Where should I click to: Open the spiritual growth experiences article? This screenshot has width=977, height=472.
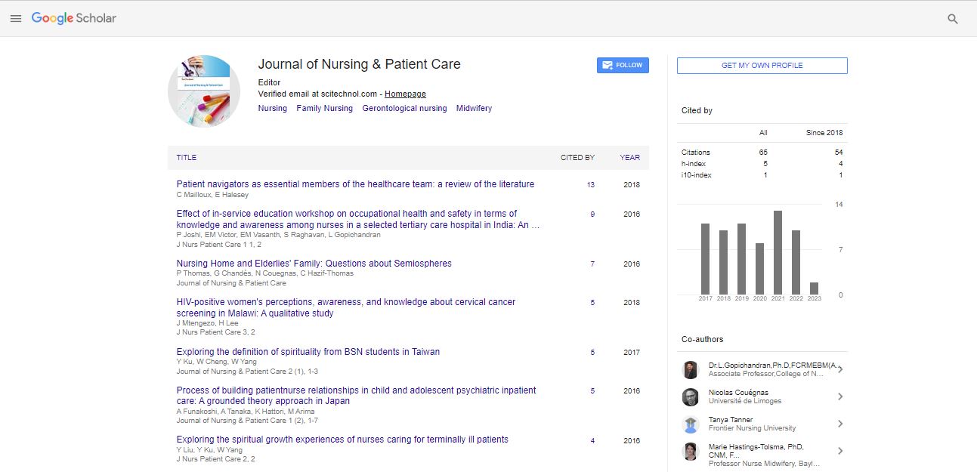pyautogui.click(x=342, y=440)
